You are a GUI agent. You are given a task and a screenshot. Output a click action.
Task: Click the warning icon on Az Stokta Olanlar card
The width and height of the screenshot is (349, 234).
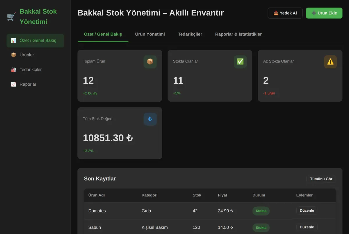[x=330, y=62]
